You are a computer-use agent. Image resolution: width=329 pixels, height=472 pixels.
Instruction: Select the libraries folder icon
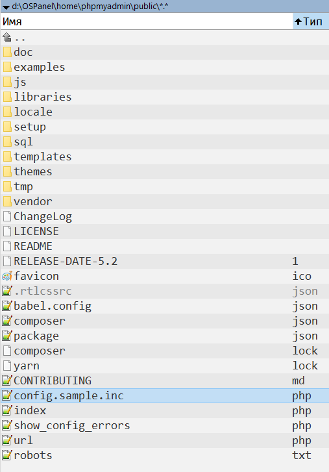point(7,97)
